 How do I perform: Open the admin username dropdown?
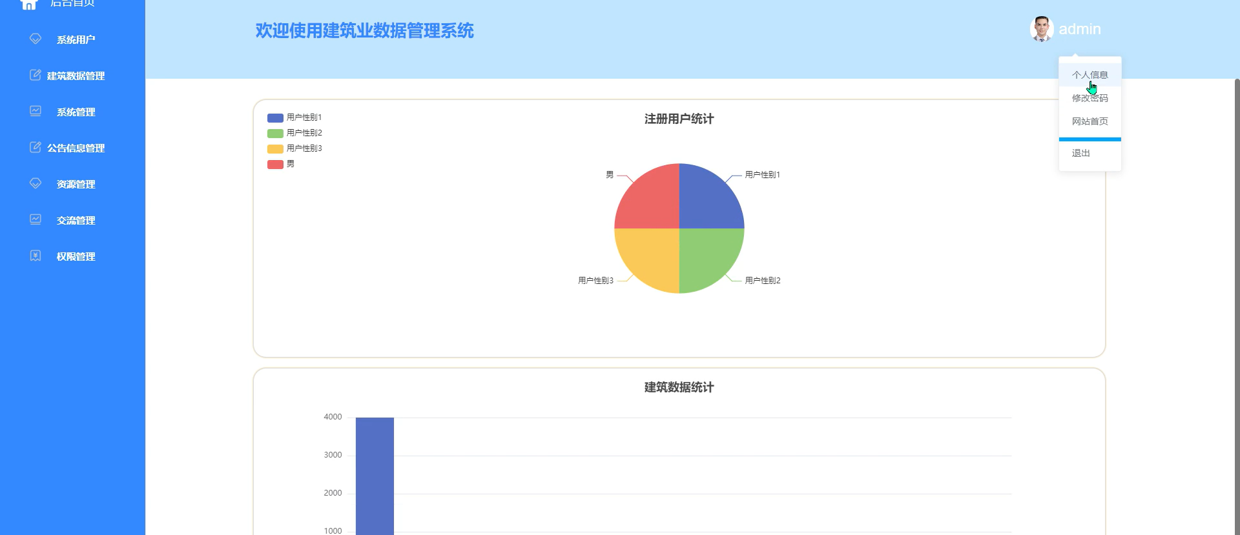click(1080, 29)
